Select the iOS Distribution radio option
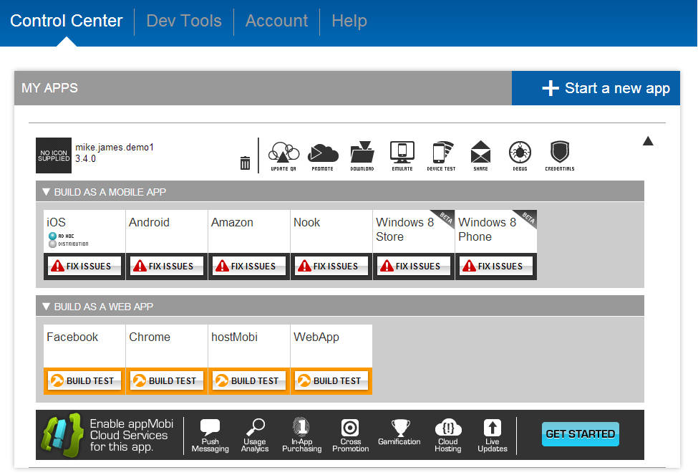 tap(52, 244)
